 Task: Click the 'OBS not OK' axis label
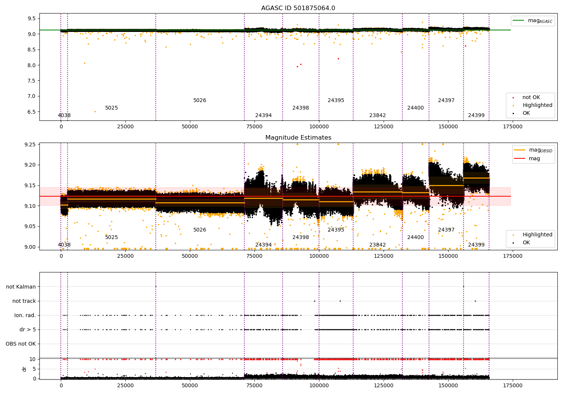click(21, 344)
